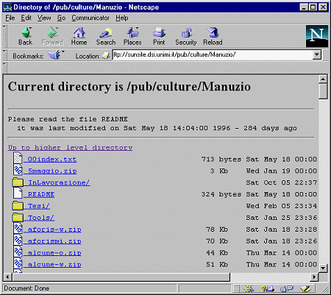
Task: Click the Forward navigation button
Action: click(x=52, y=36)
